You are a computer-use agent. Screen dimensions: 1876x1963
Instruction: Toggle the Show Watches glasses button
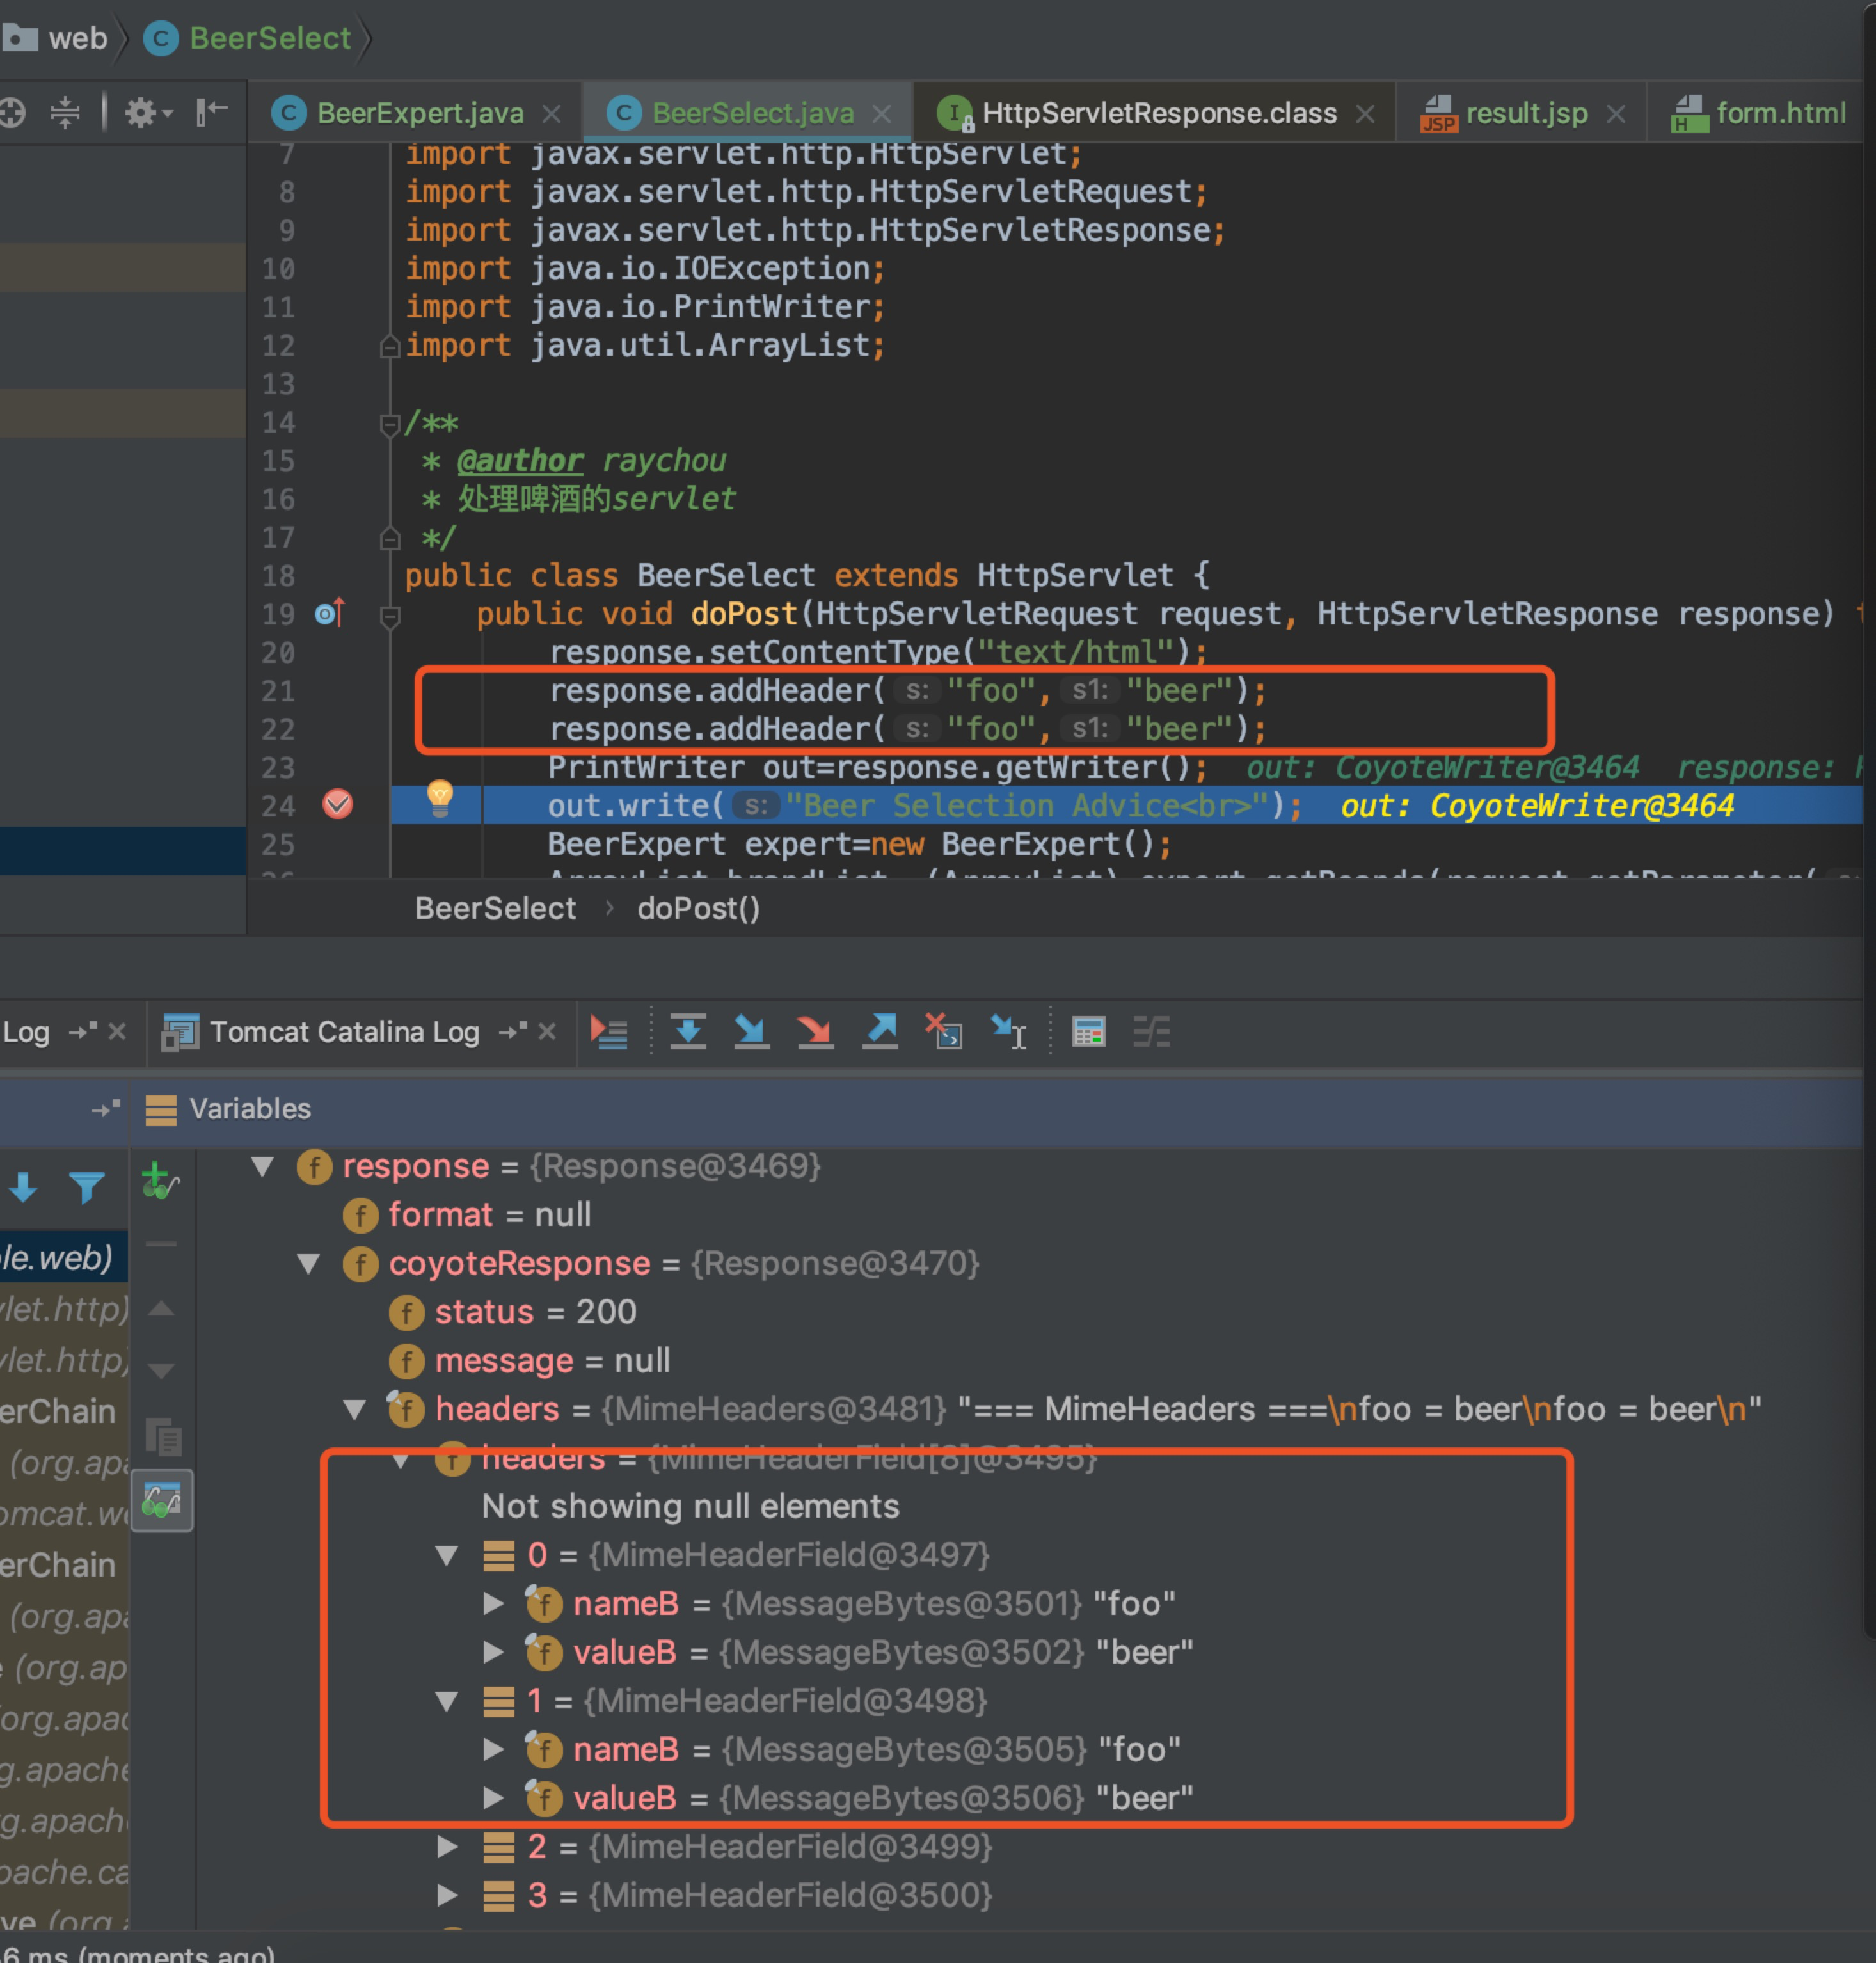(161, 1500)
